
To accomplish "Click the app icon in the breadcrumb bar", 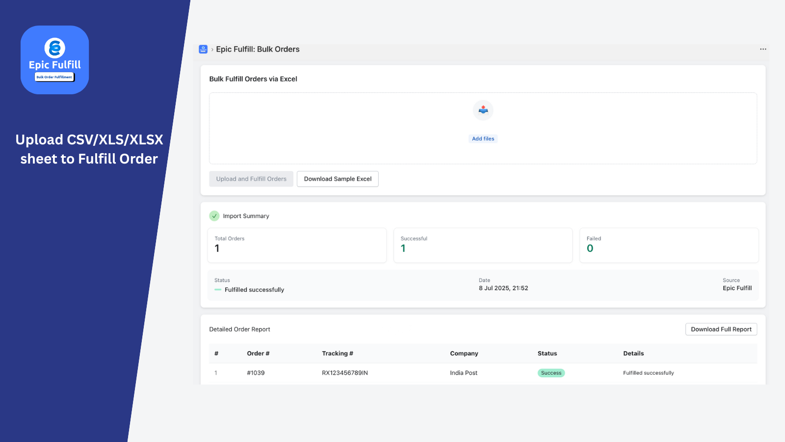I will [x=203, y=49].
